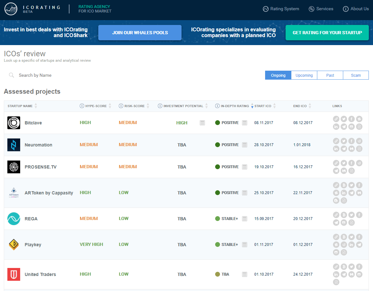Switch to the Scam tab

click(x=356, y=75)
